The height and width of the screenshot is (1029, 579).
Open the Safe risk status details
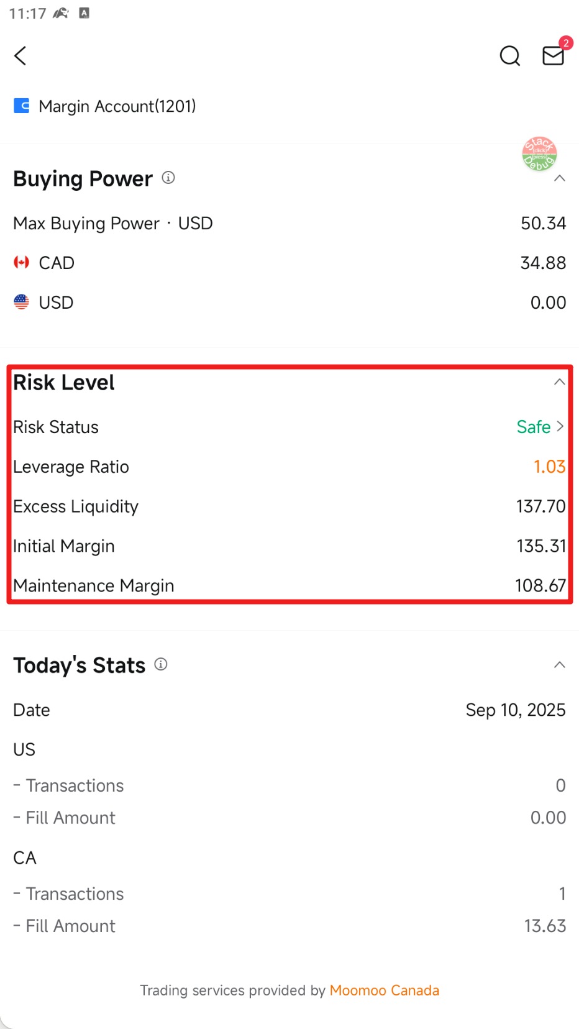(x=540, y=427)
